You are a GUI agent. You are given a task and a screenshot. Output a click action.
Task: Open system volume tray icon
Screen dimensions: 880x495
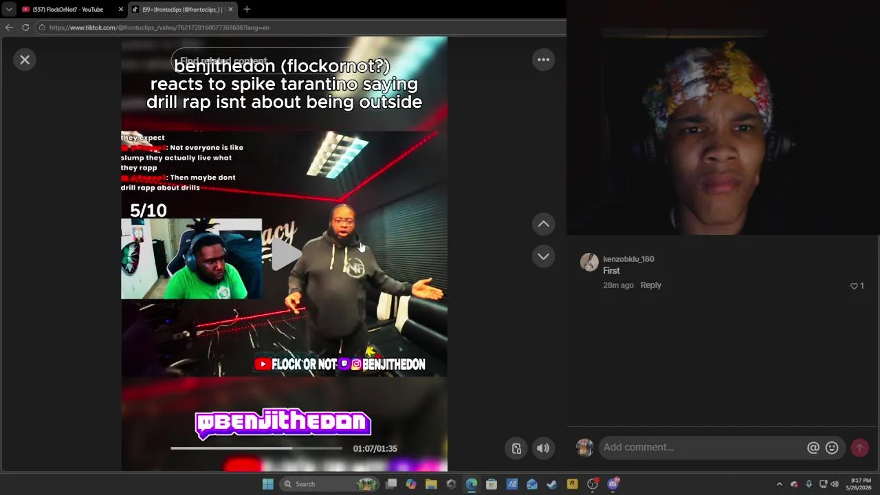click(x=835, y=484)
